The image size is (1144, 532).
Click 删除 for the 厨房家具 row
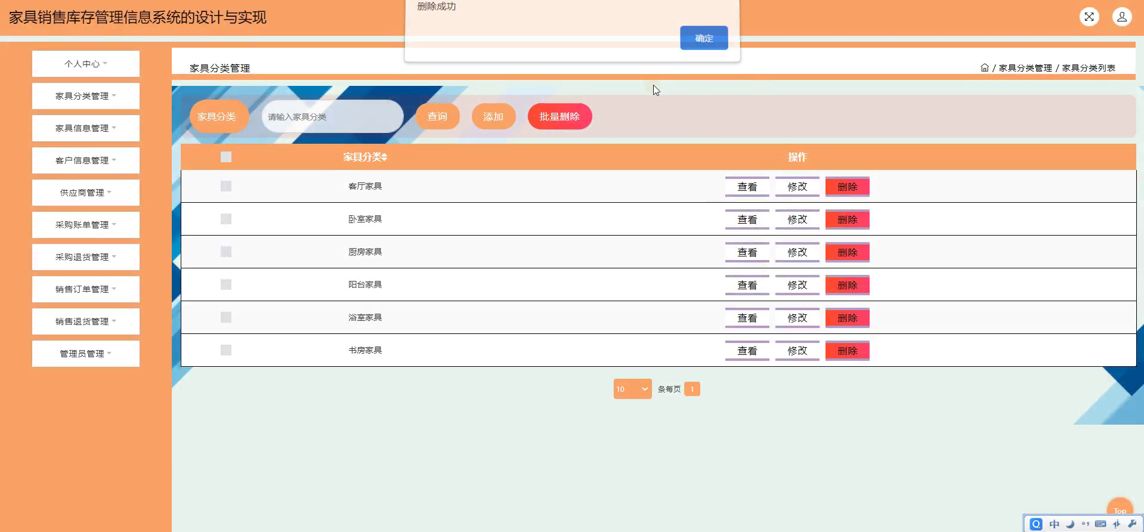point(848,252)
